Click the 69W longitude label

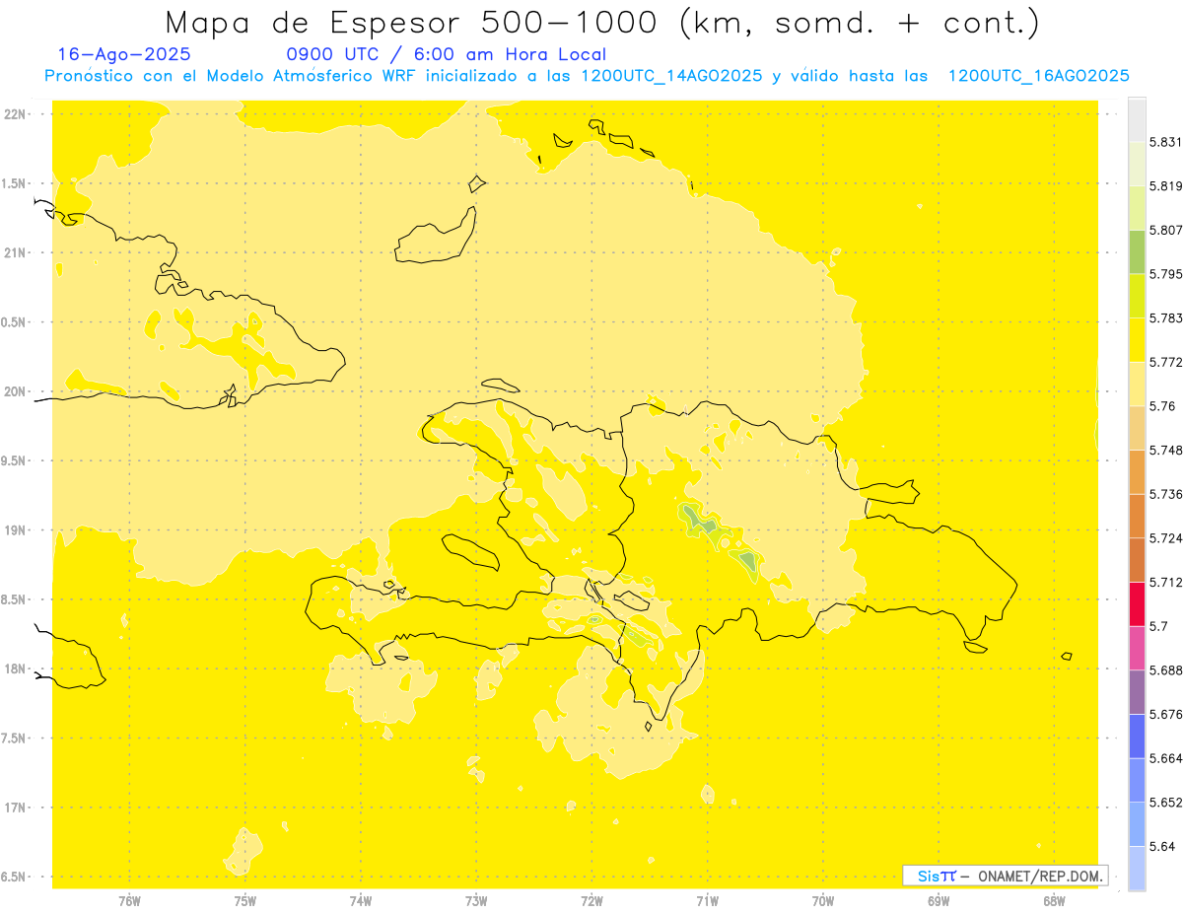pos(939,900)
